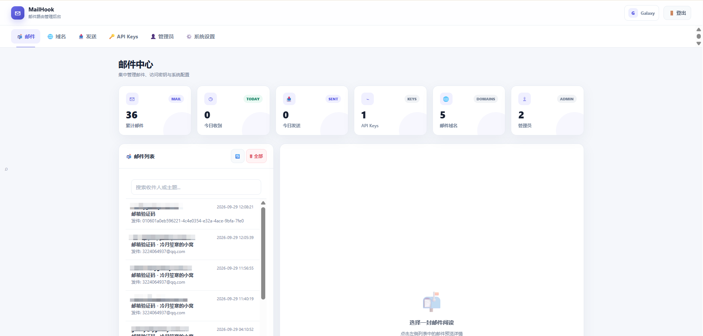
Task: Click the mail list scrollbar up arrow
Action: (x=263, y=203)
